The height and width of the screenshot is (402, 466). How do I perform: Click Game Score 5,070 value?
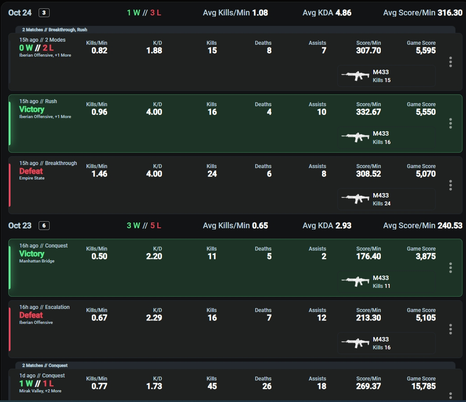click(426, 174)
